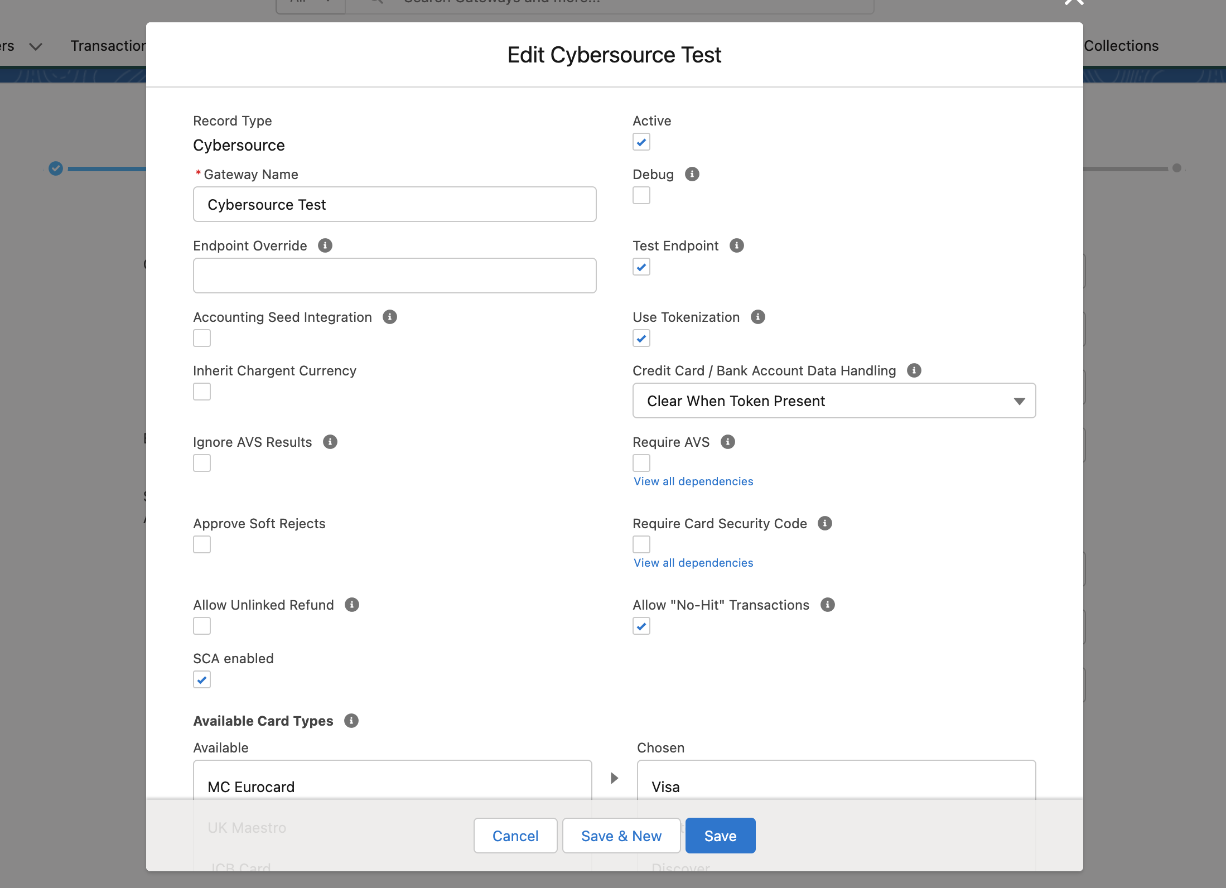This screenshot has width=1226, height=888.
Task: Click Available Card Types info icon
Action: pyautogui.click(x=351, y=721)
